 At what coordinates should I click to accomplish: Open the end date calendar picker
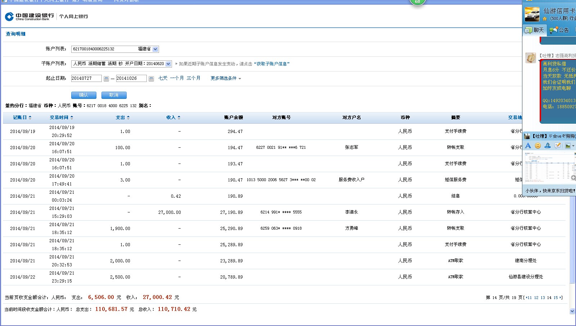click(151, 79)
